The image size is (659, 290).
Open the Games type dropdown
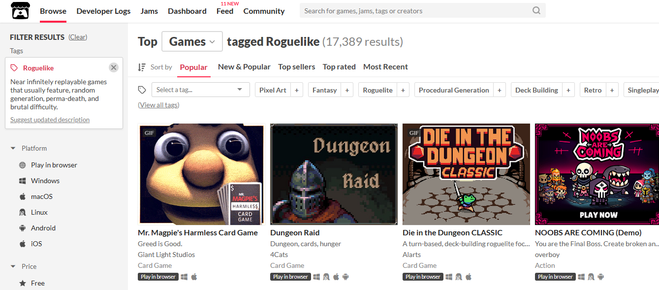192,42
